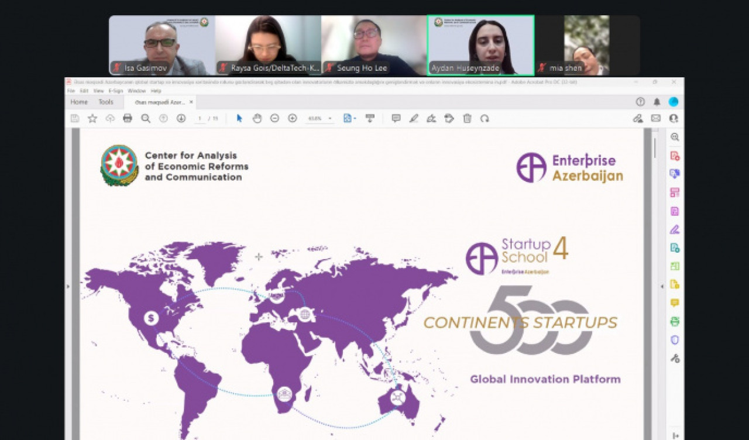Open the Help menu

coord(156,91)
